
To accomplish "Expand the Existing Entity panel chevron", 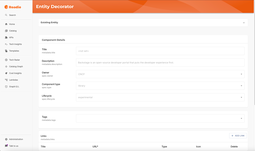I will coord(244,23).
